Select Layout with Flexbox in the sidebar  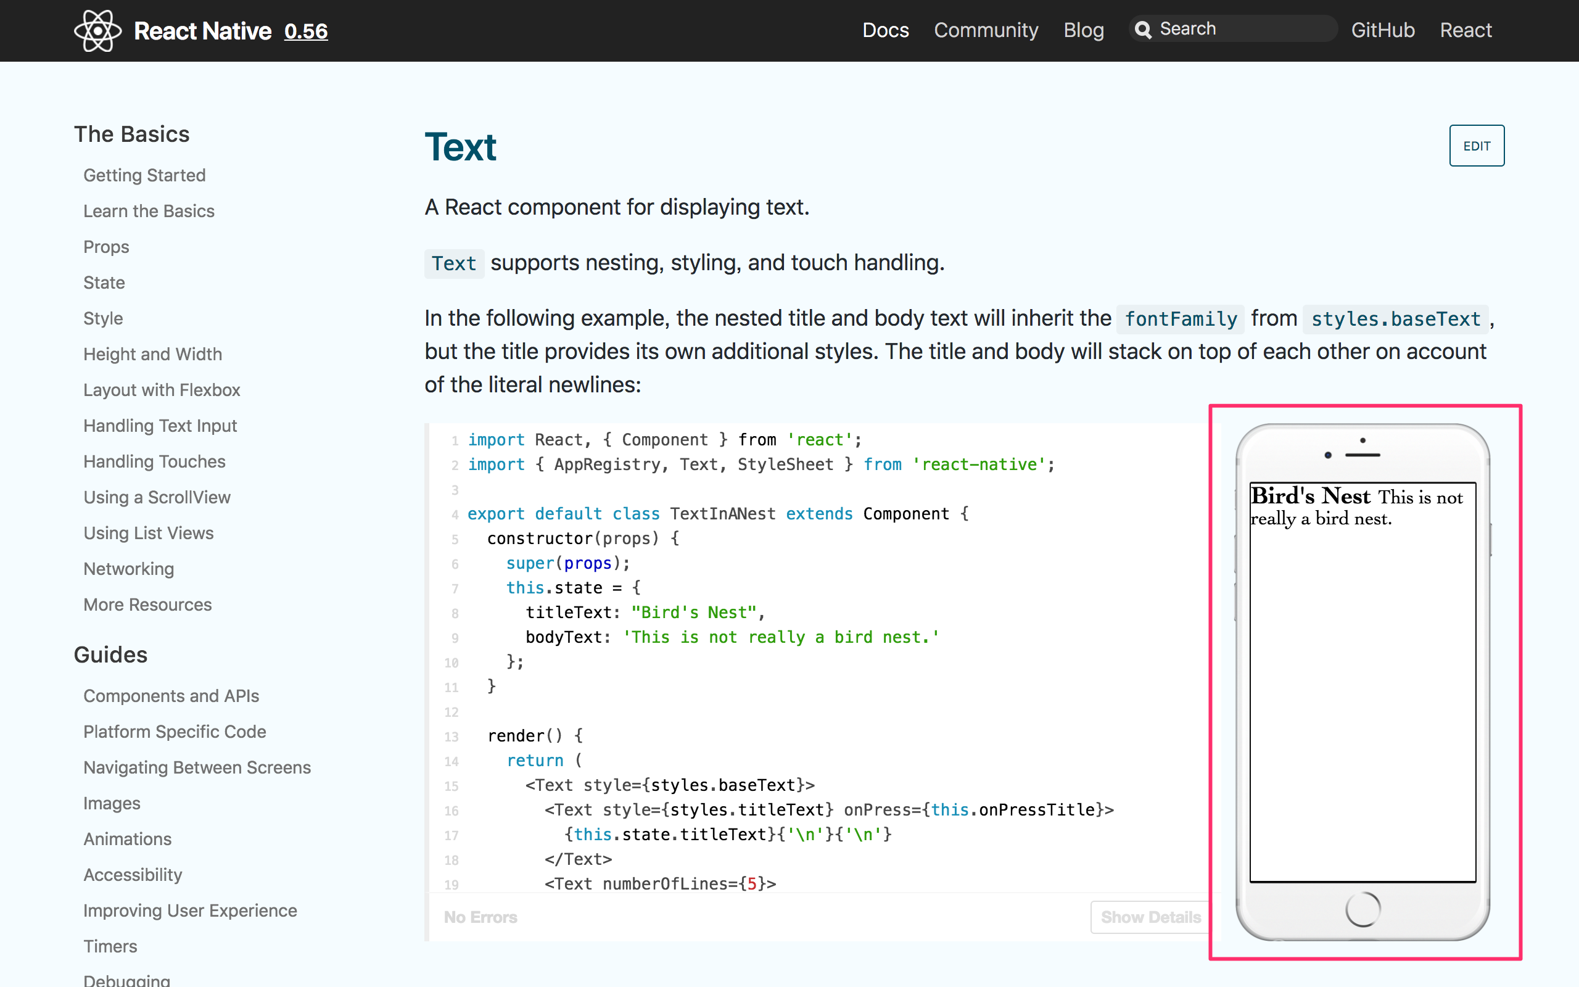[x=161, y=390]
